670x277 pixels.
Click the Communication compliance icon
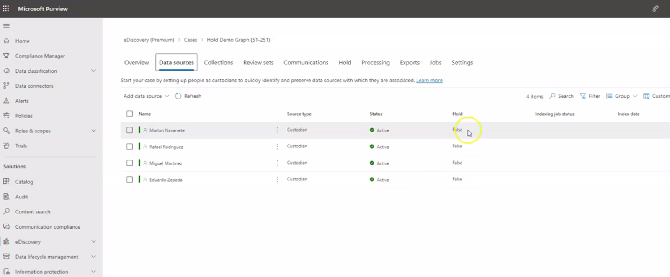point(6,226)
